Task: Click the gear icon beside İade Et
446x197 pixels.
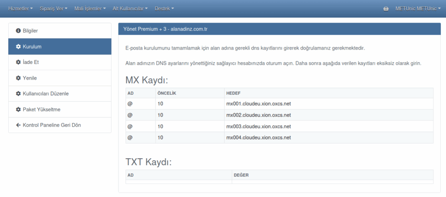Action: click(18, 62)
